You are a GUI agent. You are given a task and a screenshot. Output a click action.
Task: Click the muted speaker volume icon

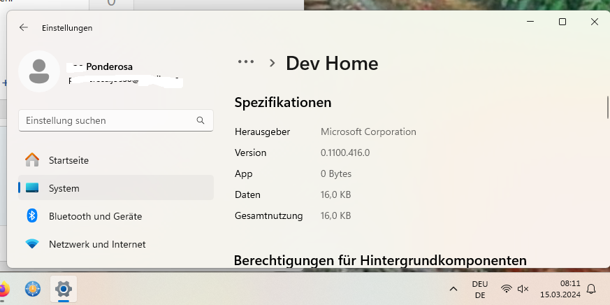tap(523, 288)
